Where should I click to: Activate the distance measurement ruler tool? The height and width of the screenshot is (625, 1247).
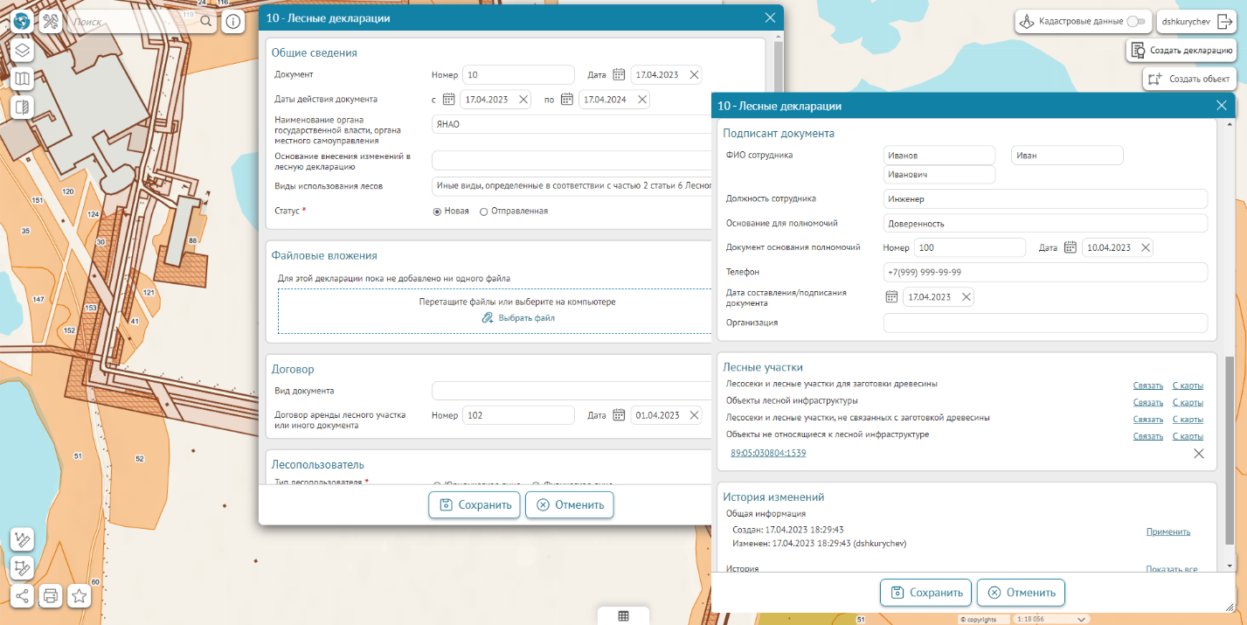22,539
